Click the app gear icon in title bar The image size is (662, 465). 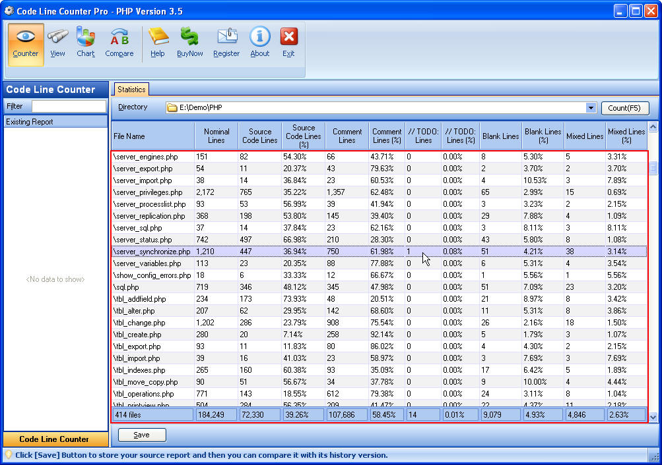pos(9,11)
